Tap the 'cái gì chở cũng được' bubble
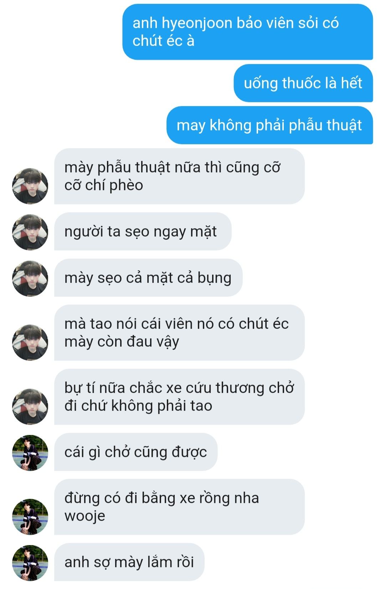Screen dimensions: 385x589 pos(136,452)
